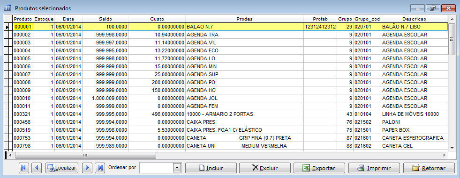Restore down the Produtos selecionados window
Screen dimensions: 460x178
click(432, 8)
